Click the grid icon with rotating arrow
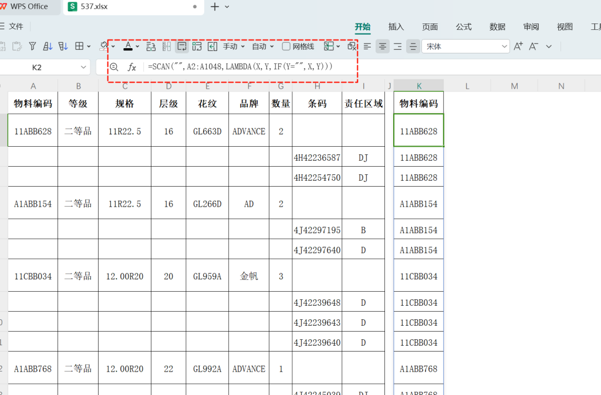This screenshot has width=601, height=395. click(197, 46)
